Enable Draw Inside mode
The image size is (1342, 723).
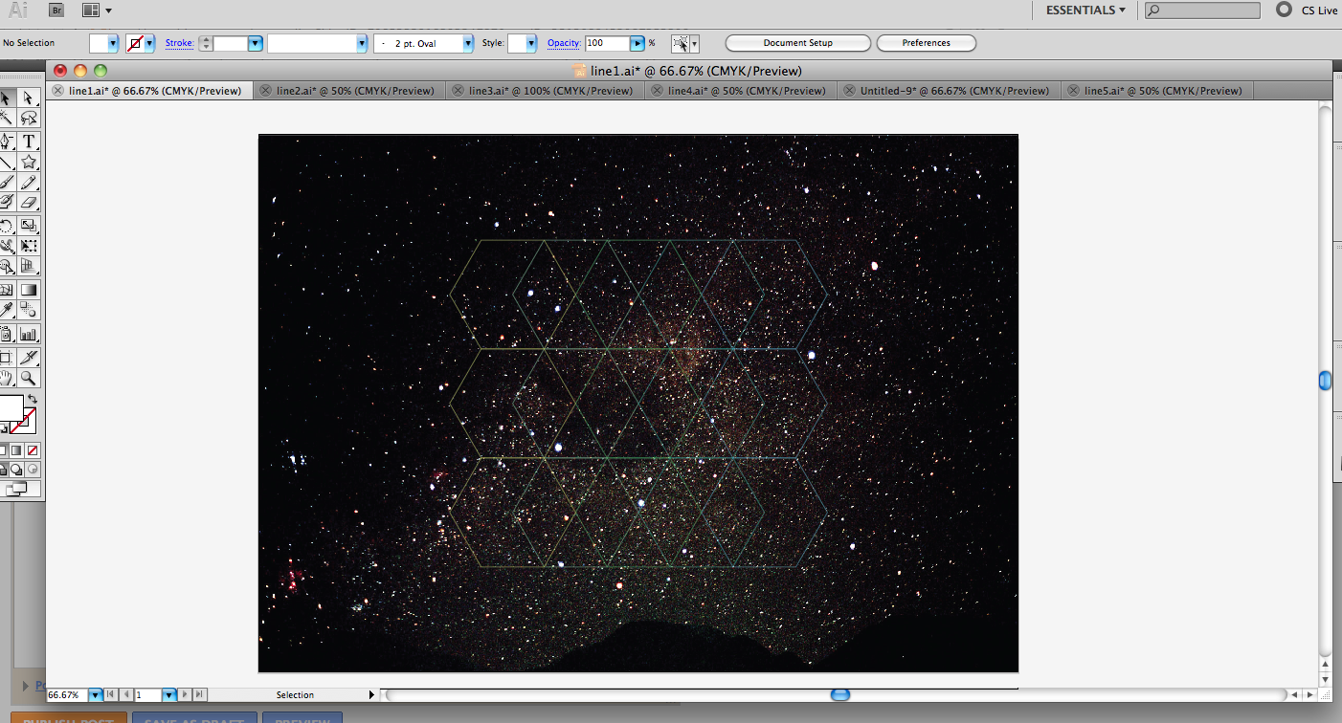33,470
